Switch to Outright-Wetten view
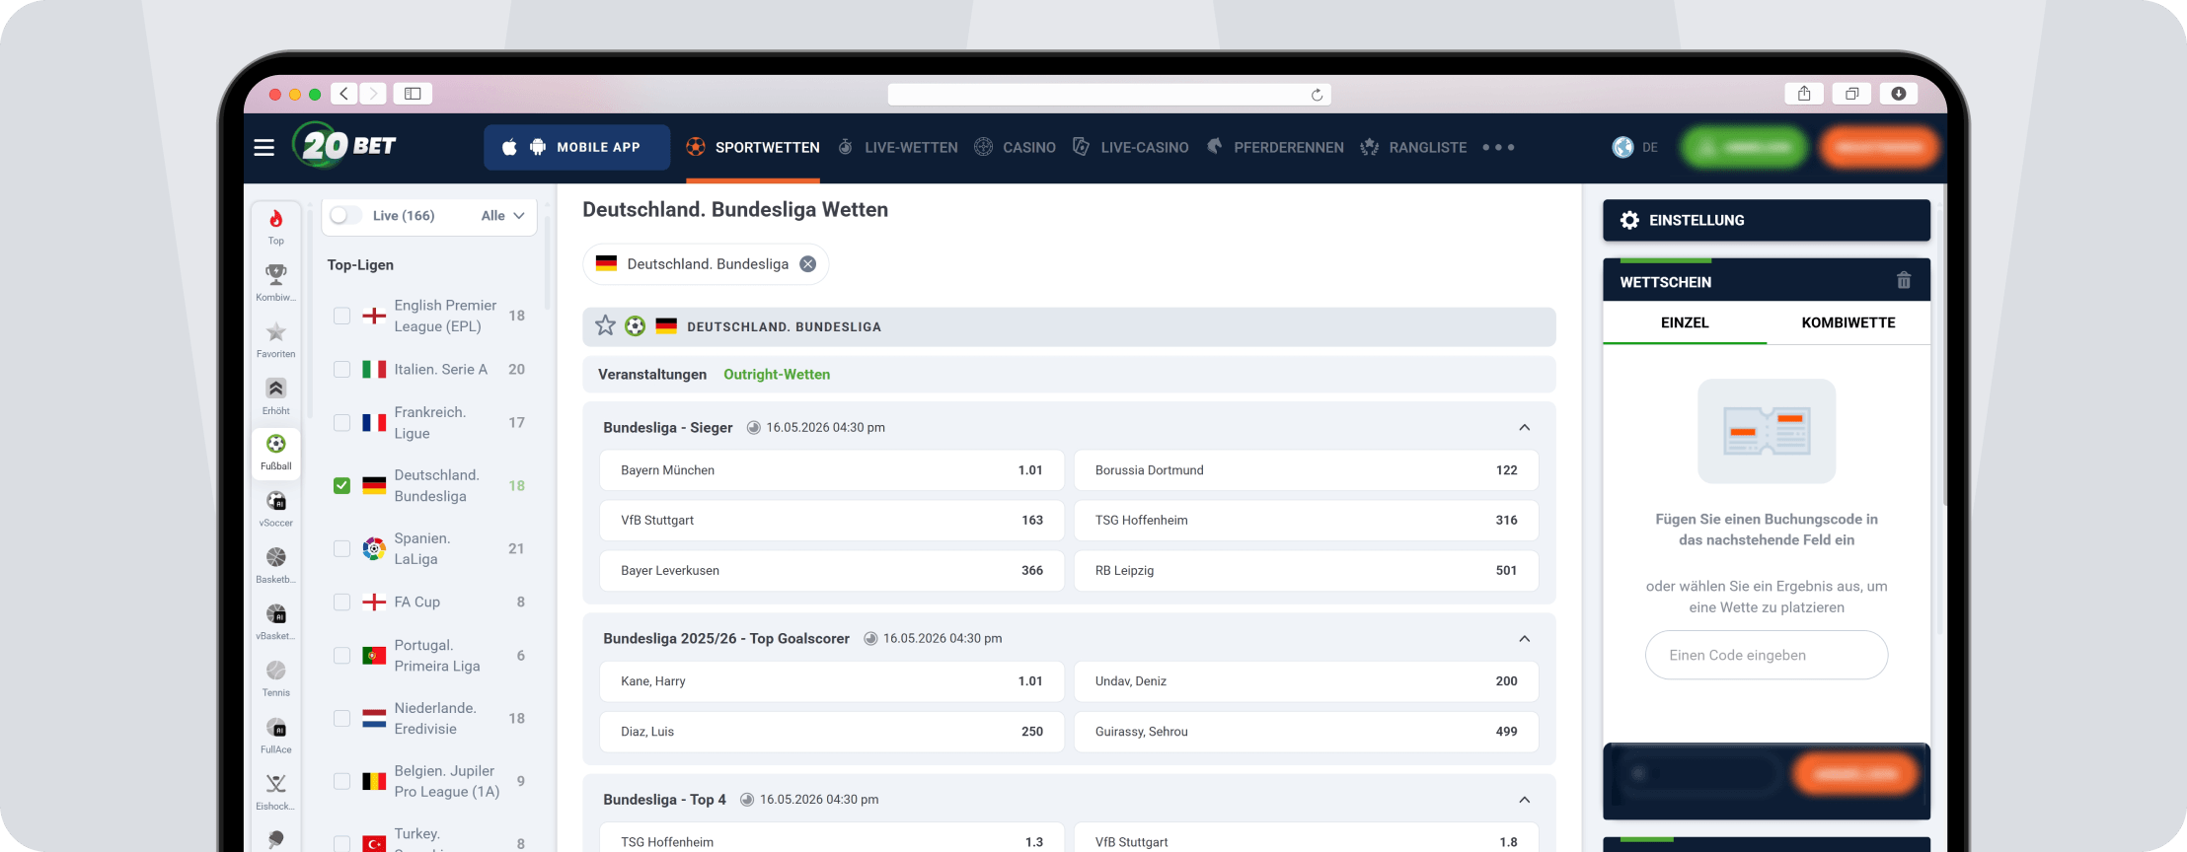Image resolution: width=2187 pixels, height=852 pixels. pos(777,375)
